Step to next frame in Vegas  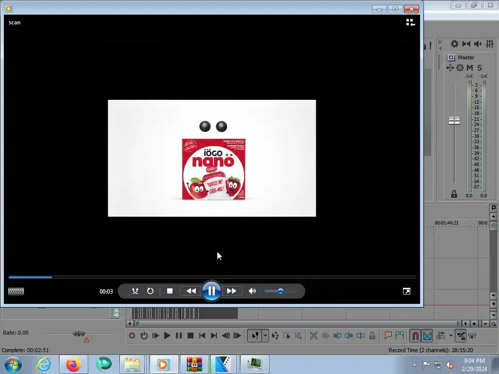pyautogui.click(x=237, y=336)
